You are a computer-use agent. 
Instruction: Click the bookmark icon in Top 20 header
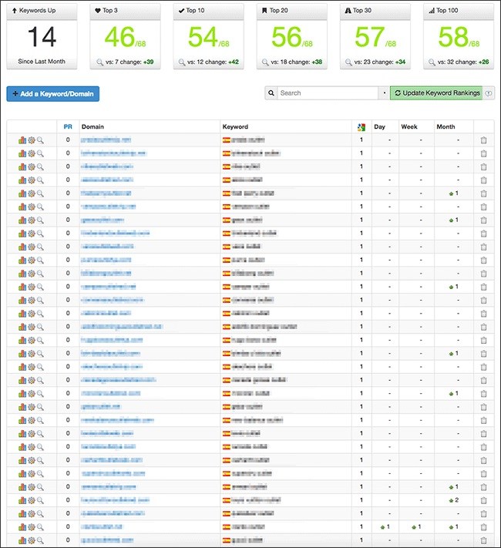tap(264, 11)
